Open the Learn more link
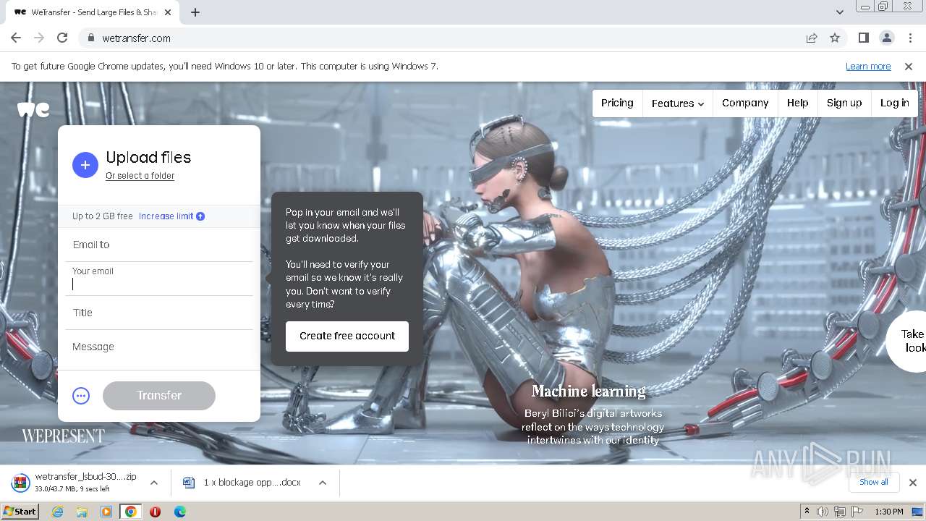The height and width of the screenshot is (521, 926). tap(868, 67)
